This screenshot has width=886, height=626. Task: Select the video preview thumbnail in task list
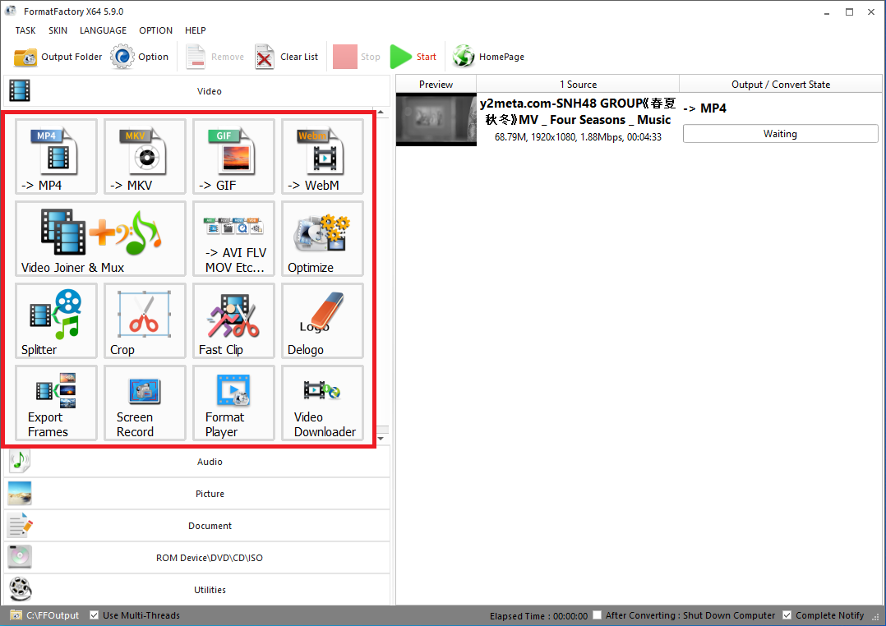point(436,120)
